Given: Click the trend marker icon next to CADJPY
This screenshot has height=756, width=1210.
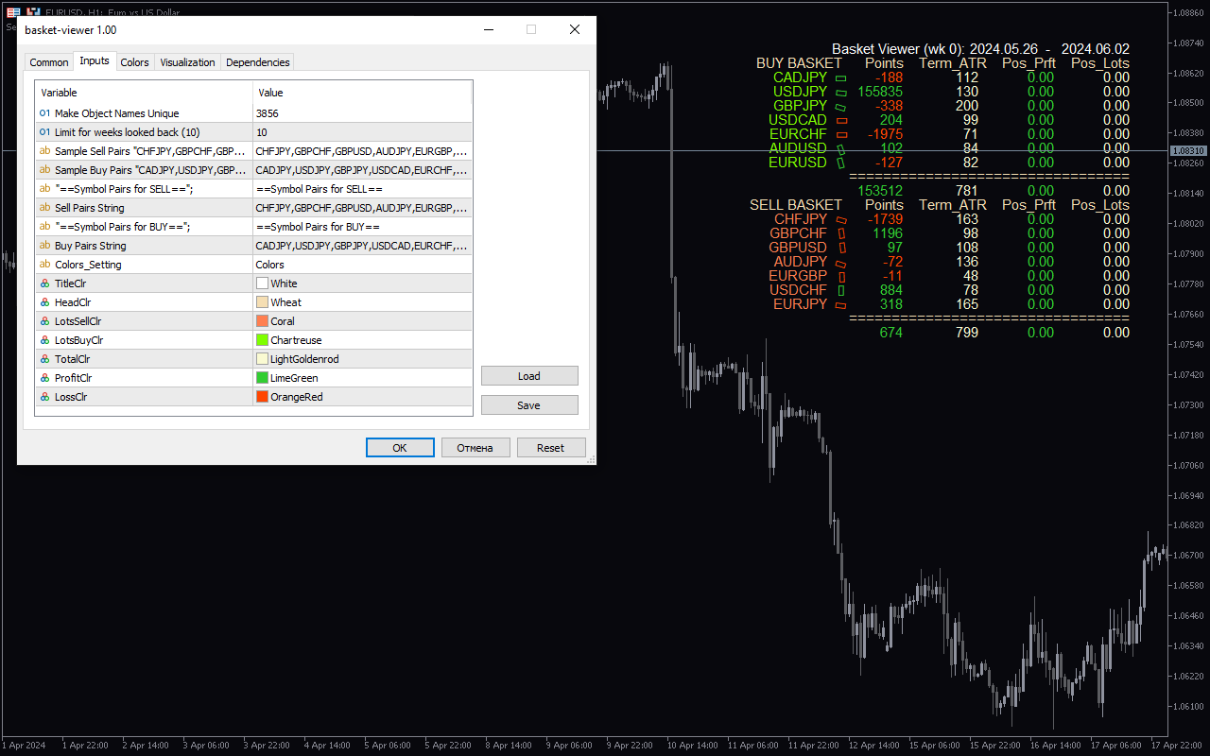Looking at the screenshot, I should coord(840,78).
